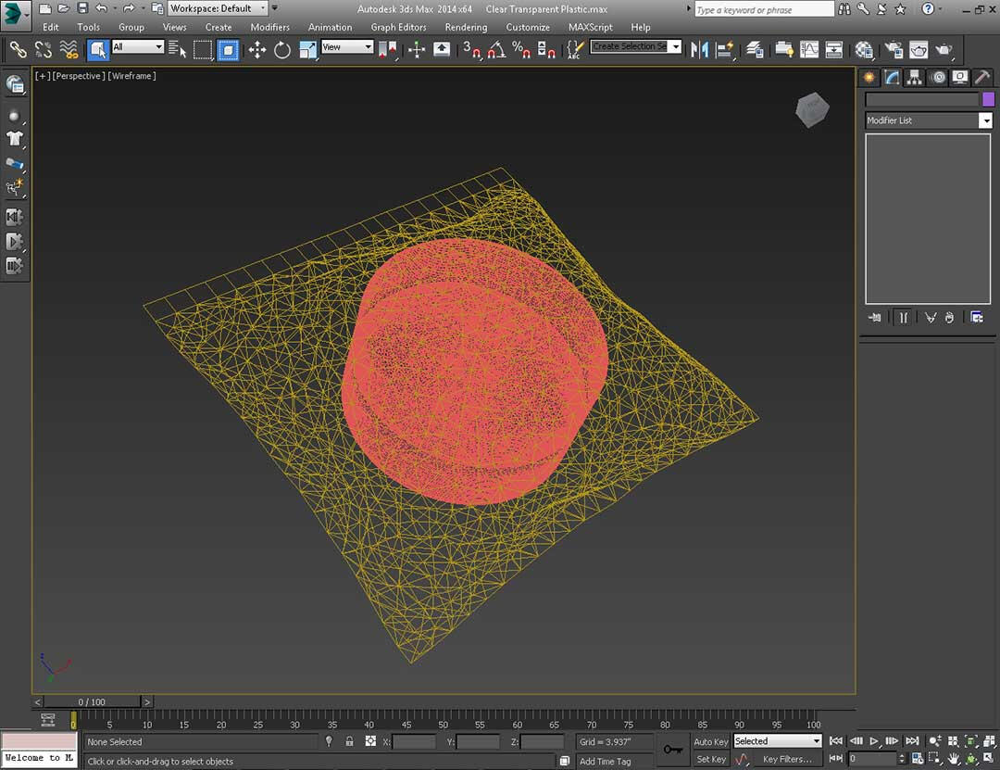1000x770 pixels.
Task: Toggle the Selection Lock padlock
Action: [349, 741]
